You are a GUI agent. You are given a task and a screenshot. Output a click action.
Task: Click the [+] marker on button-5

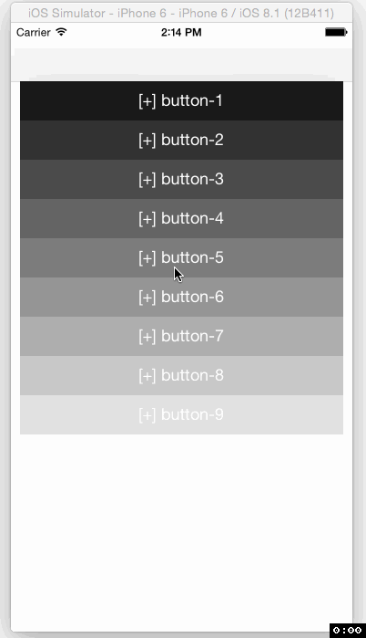147,258
